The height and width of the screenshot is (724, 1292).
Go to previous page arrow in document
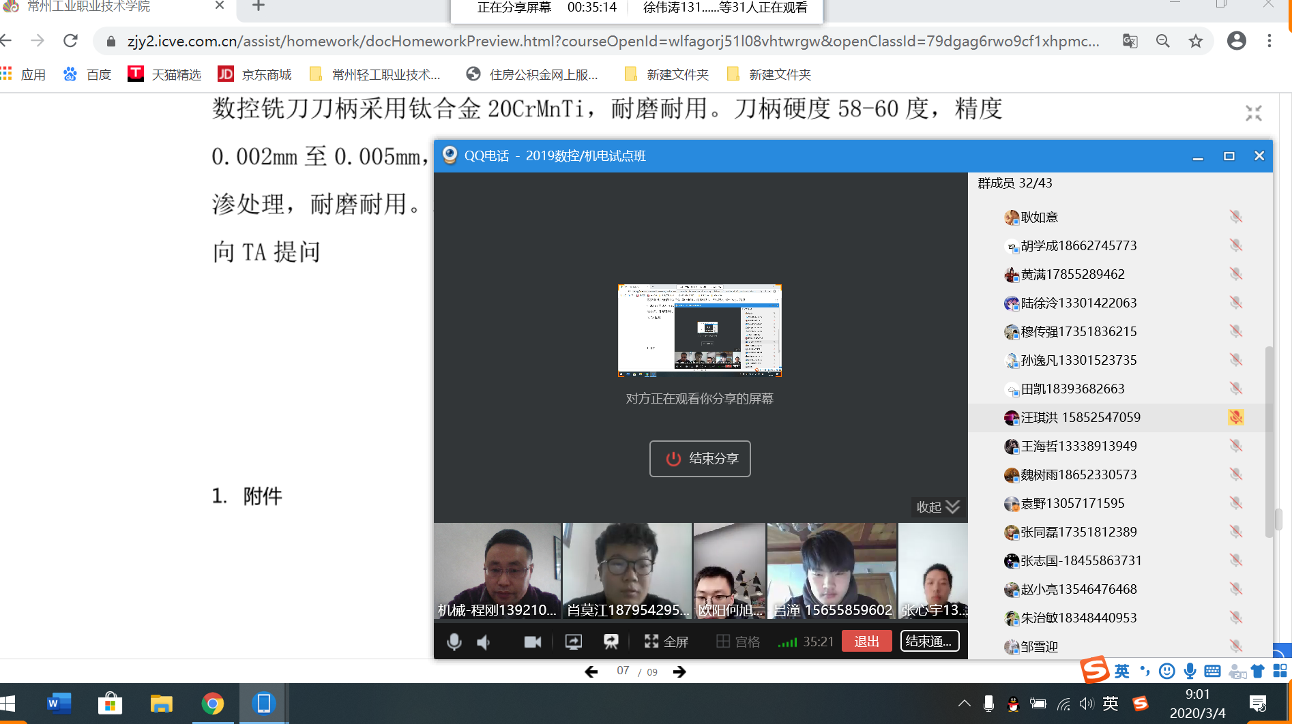[x=591, y=672]
